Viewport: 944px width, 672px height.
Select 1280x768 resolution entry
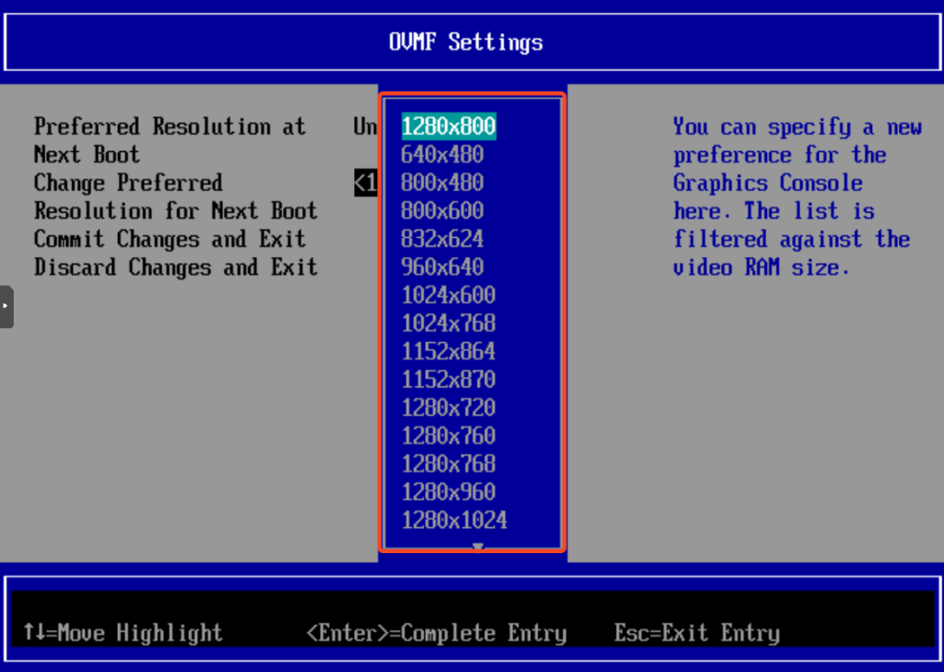point(449,464)
